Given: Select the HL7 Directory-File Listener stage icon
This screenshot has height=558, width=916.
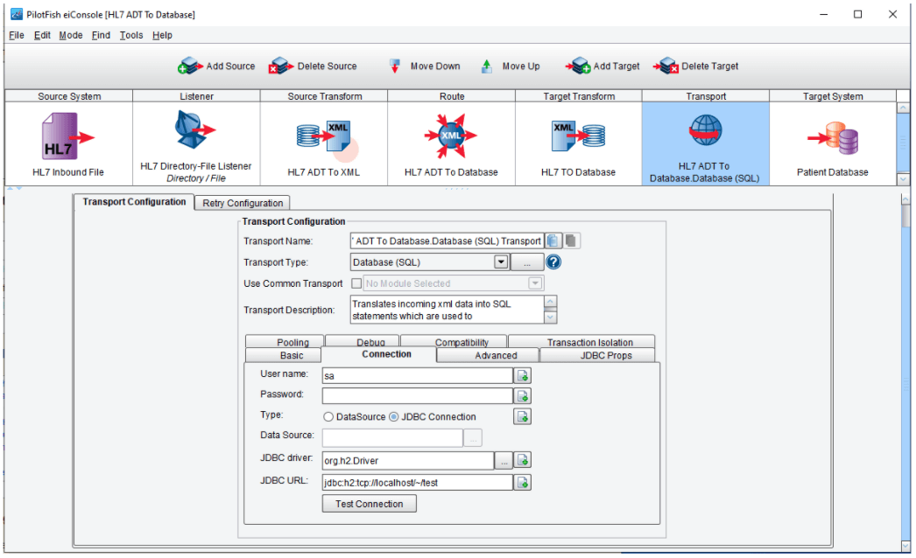Looking at the screenshot, I should (194, 129).
